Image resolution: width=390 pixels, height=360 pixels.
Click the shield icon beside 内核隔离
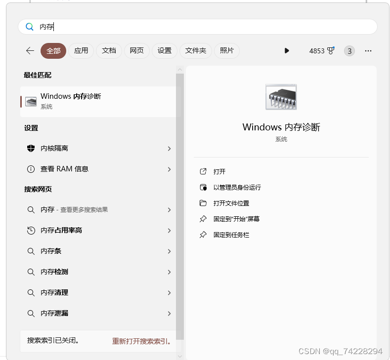(31, 148)
